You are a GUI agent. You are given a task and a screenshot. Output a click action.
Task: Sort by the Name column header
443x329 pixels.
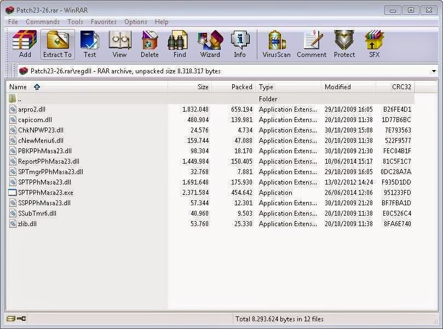(x=87, y=87)
